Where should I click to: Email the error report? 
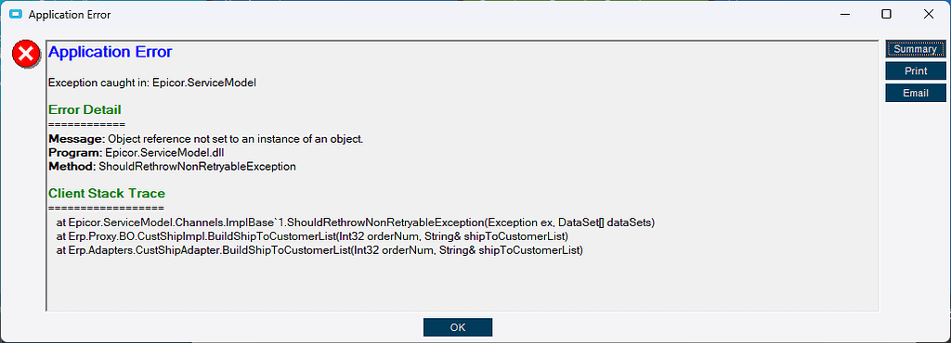tap(915, 93)
